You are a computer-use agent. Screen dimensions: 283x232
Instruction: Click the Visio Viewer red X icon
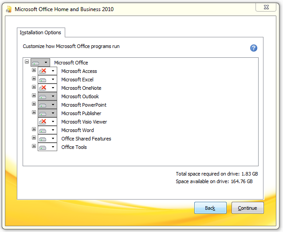click(x=43, y=122)
